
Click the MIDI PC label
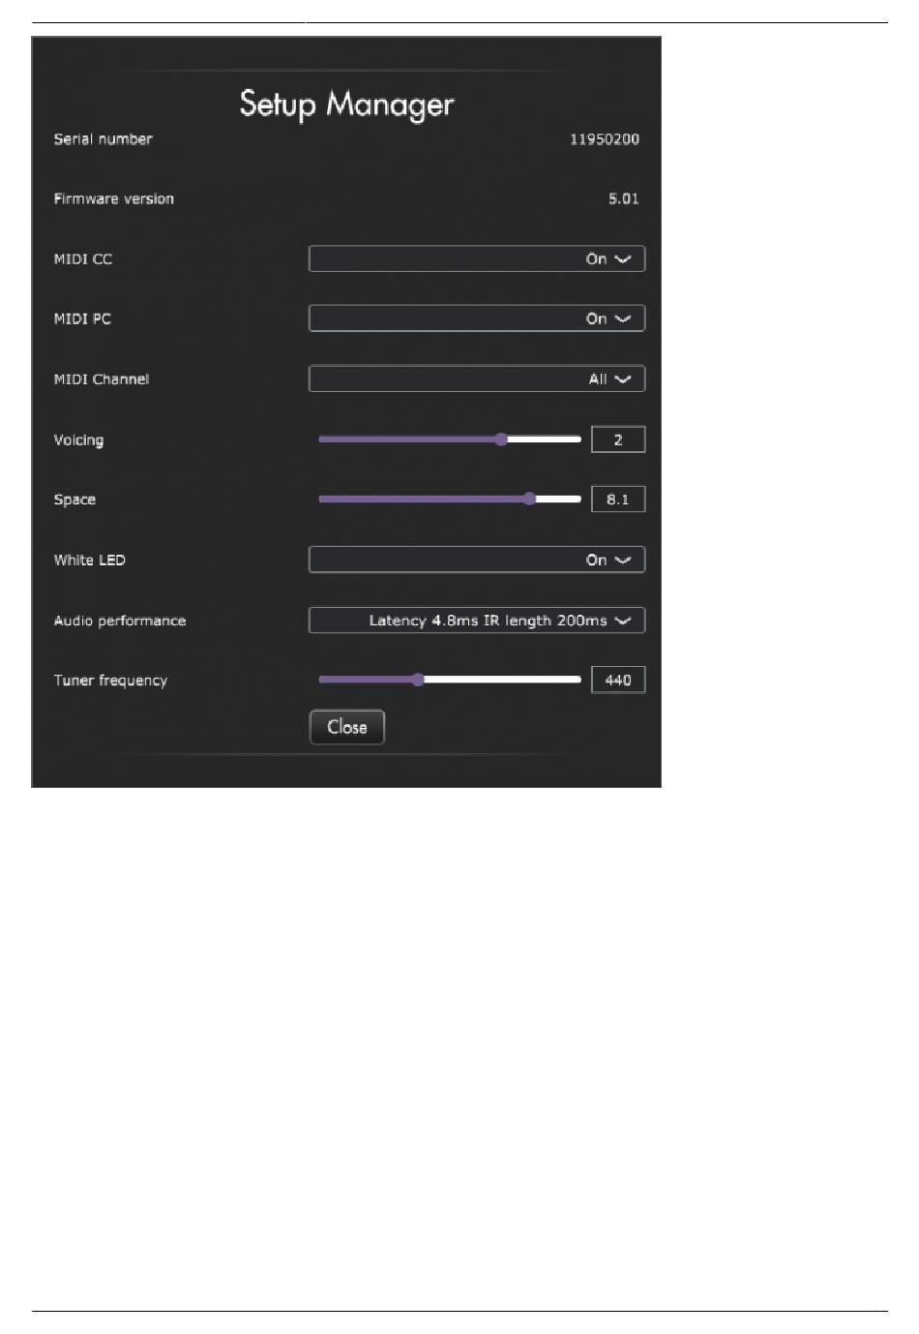[x=82, y=318]
